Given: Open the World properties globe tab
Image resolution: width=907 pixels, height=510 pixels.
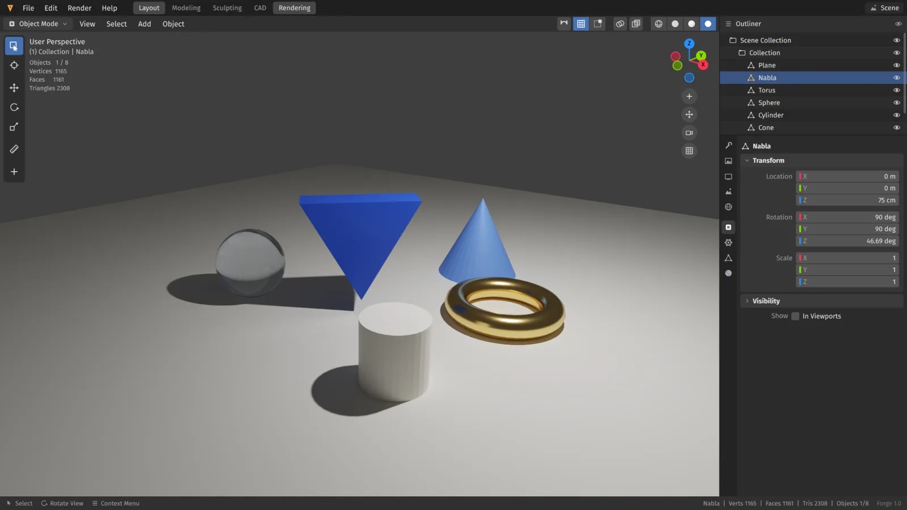Looking at the screenshot, I should coord(728,207).
